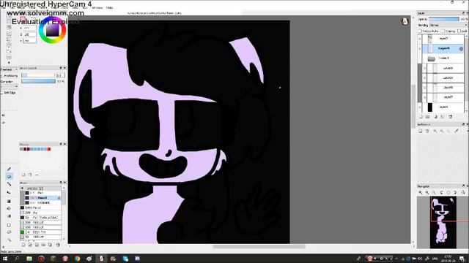Viewport: 469px width, 263px height.
Task: Click the first Add Brush icon under brush list
Action: [23, 245]
